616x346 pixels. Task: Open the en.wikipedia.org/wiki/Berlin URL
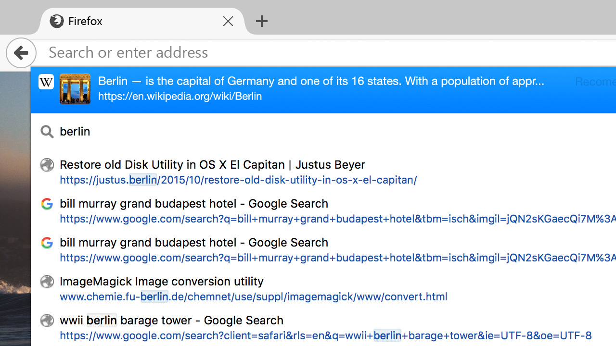pyautogui.click(x=180, y=96)
